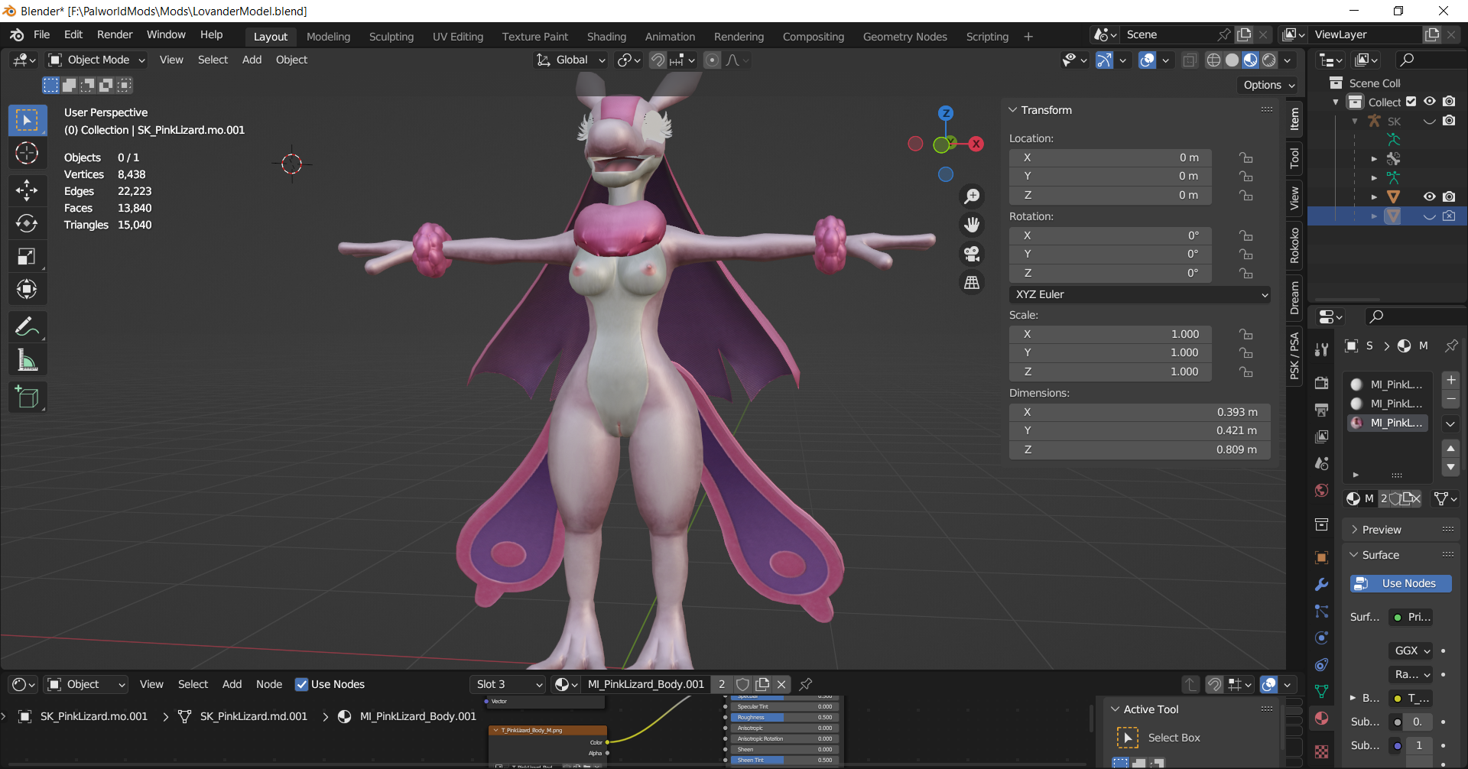The width and height of the screenshot is (1468, 769).
Task: Open the GGX distribution dropdown
Action: click(x=1411, y=651)
